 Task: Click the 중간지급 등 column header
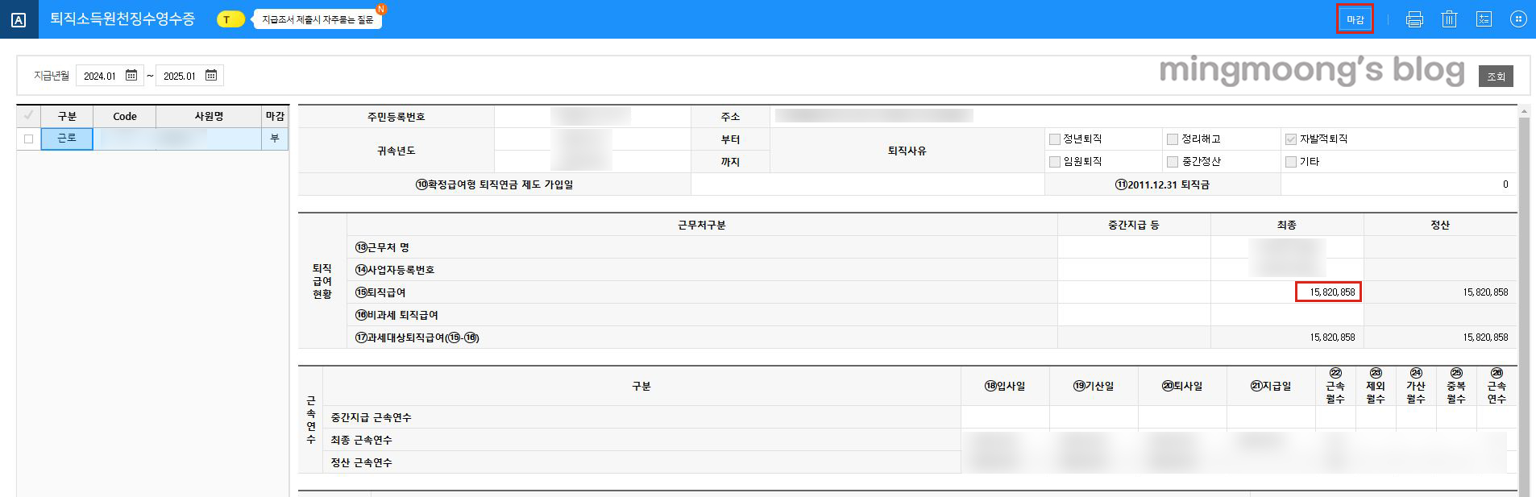(x=1133, y=225)
